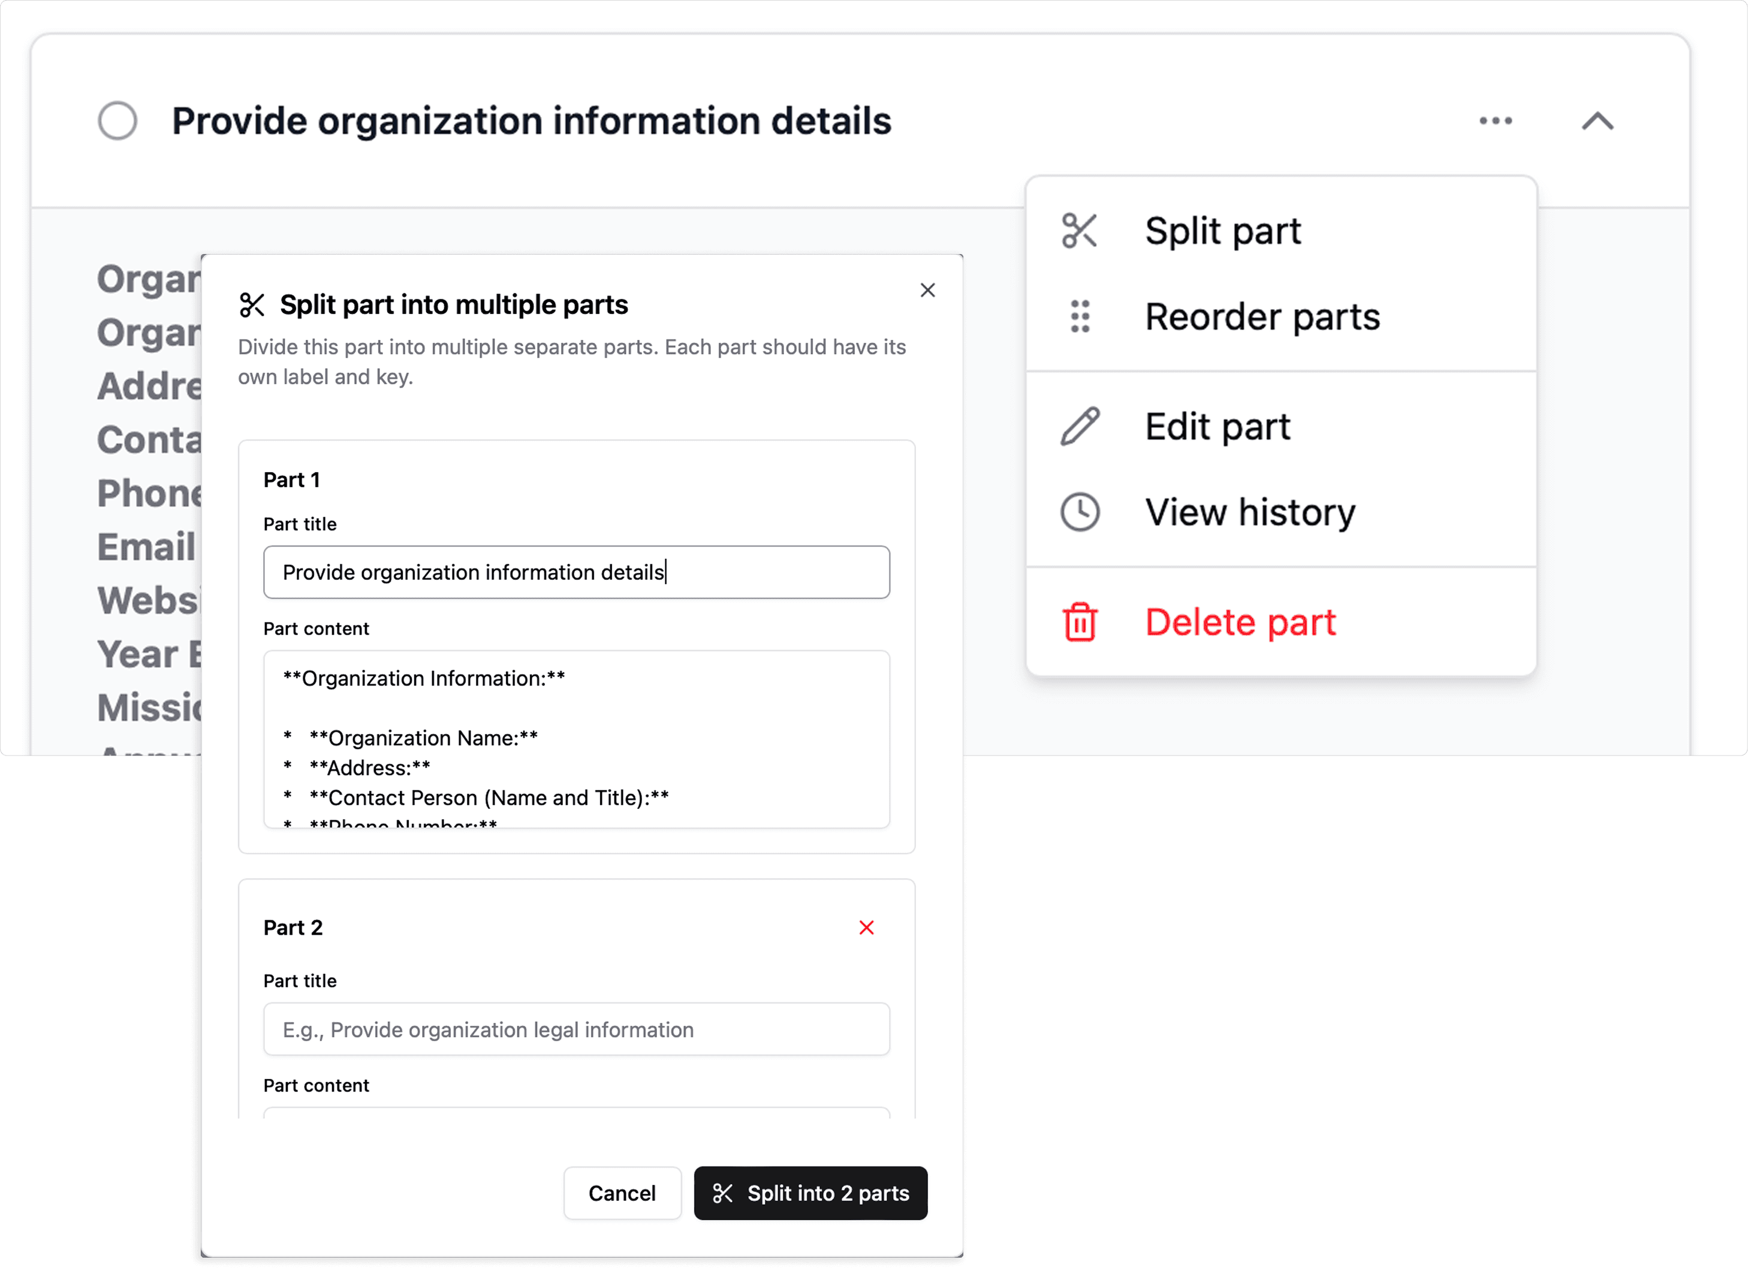Focus the Part 1 title field
The width and height of the screenshot is (1748, 1269).
[x=575, y=572]
